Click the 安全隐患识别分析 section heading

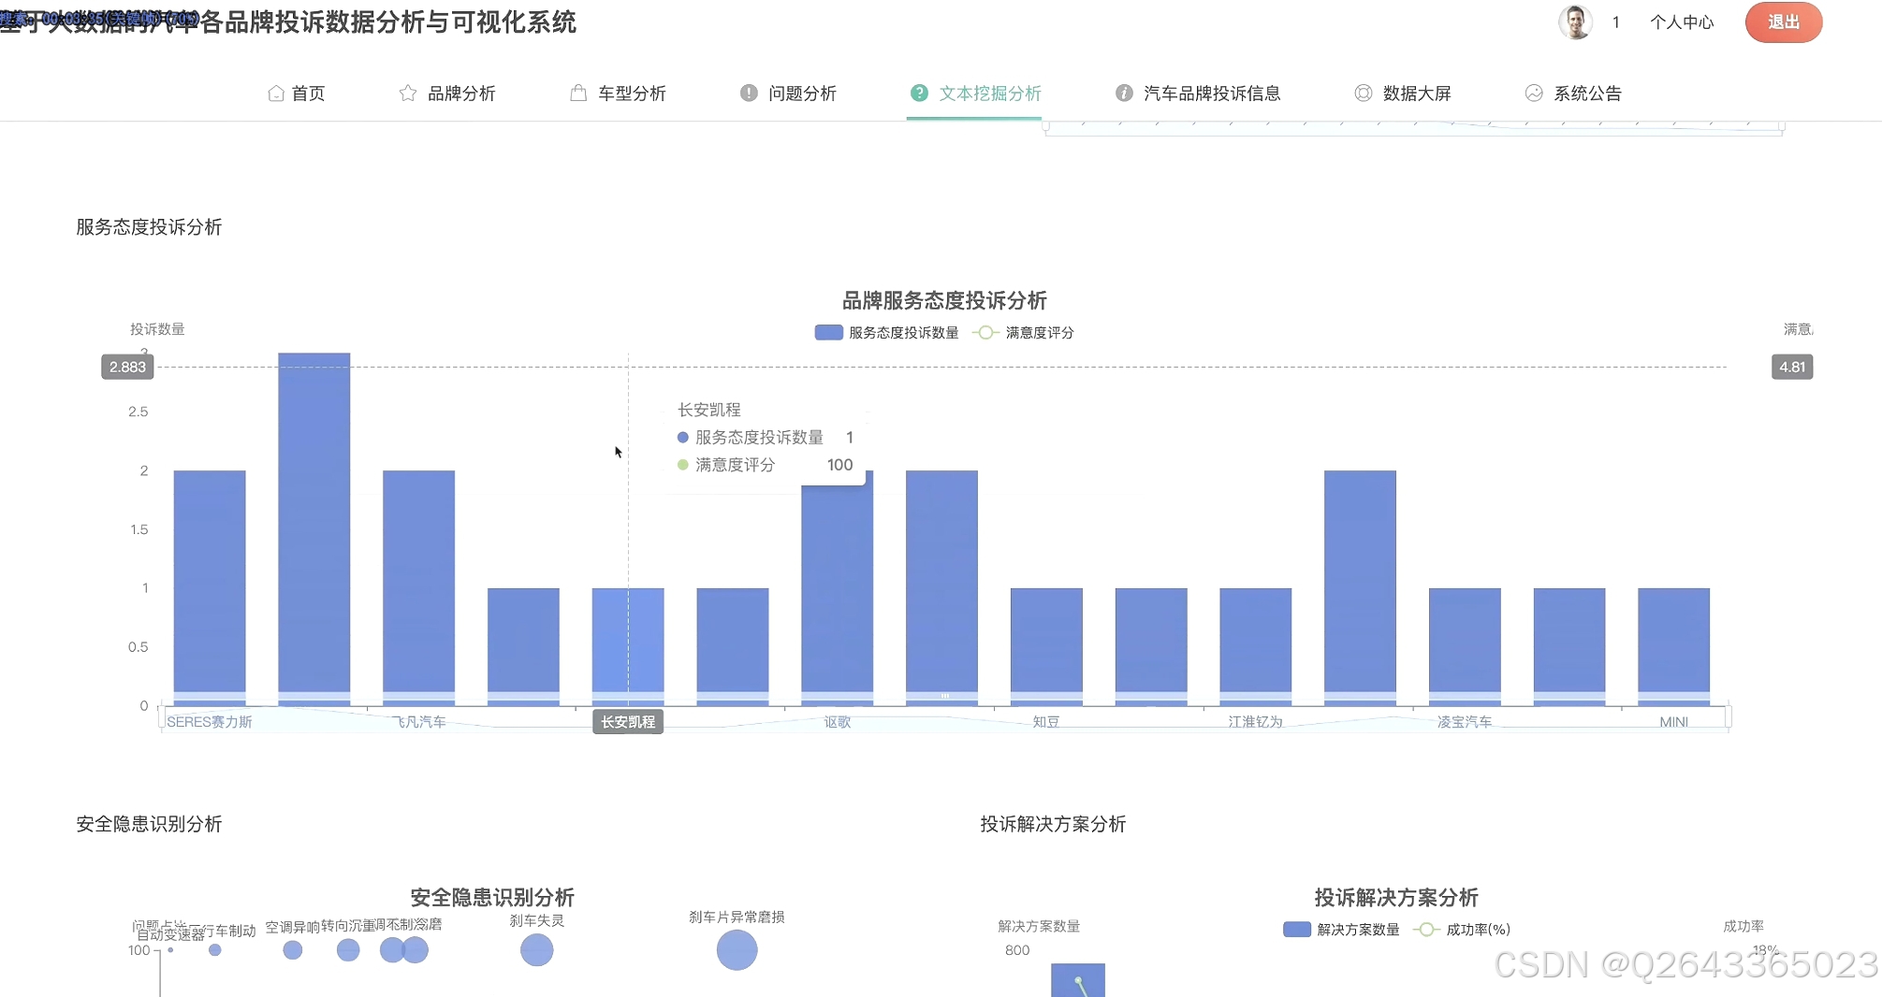pos(149,824)
